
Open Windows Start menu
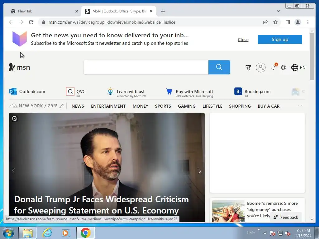pos(8,233)
